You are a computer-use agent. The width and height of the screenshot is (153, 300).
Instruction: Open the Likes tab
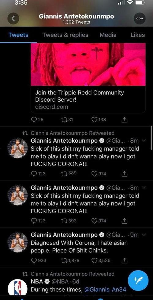pyautogui.click(x=138, y=35)
